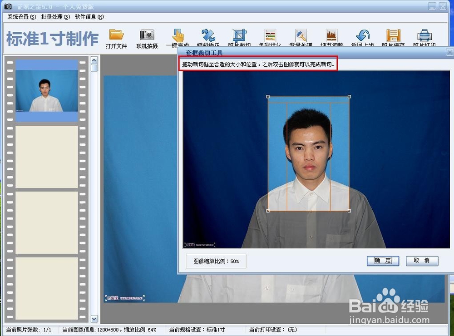Click status text 当前照片张数: 1/1

28,330
